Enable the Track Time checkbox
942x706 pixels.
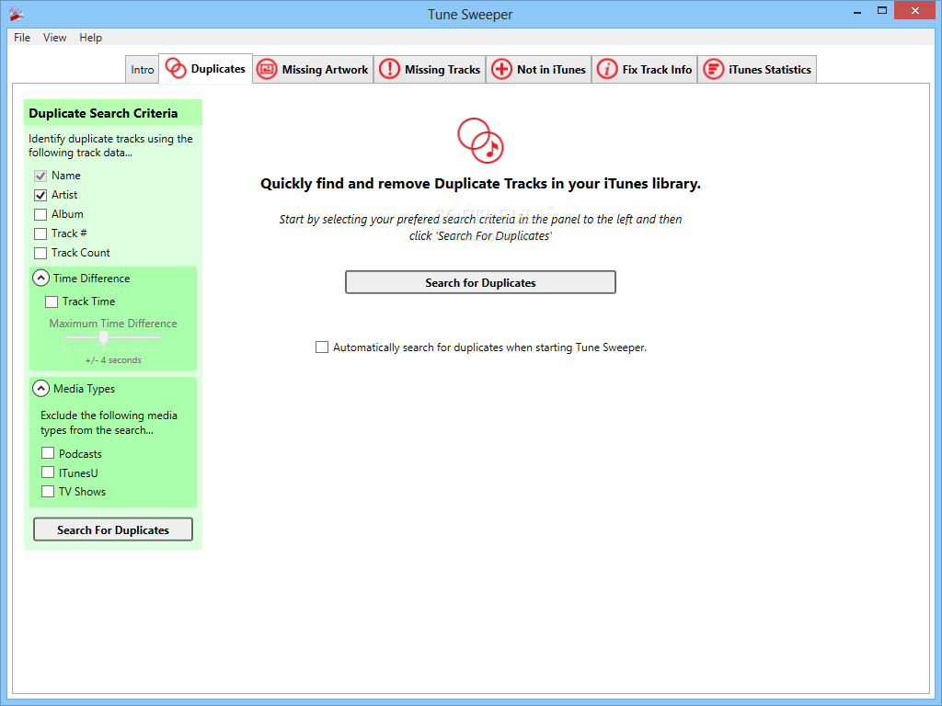coord(52,302)
